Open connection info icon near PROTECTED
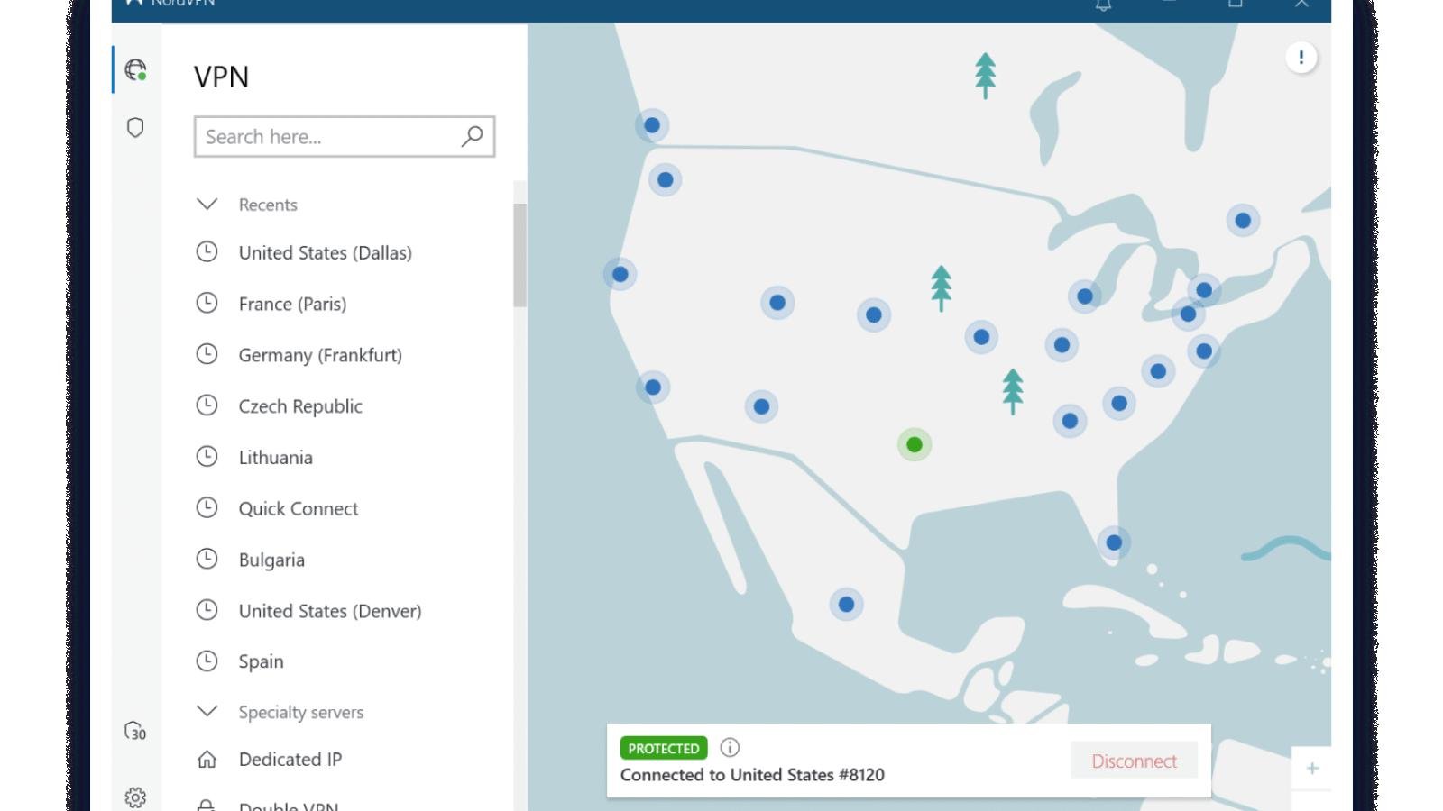This screenshot has width=1443, height=811. click(x=730, y=747)
